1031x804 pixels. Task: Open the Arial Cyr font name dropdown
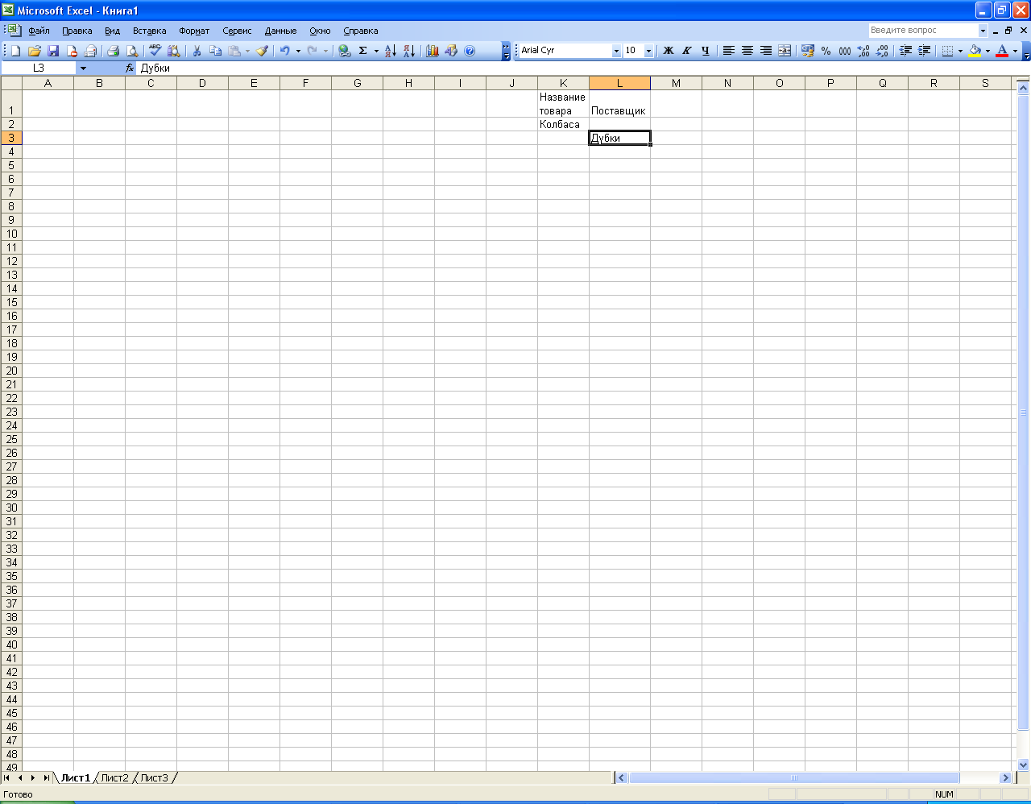click(616, 51)
